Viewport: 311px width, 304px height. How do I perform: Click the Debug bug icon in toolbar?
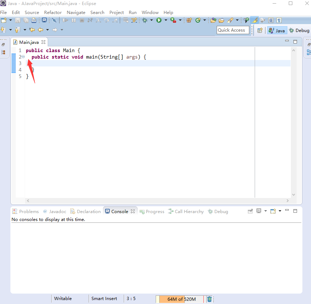click(145, 20)
